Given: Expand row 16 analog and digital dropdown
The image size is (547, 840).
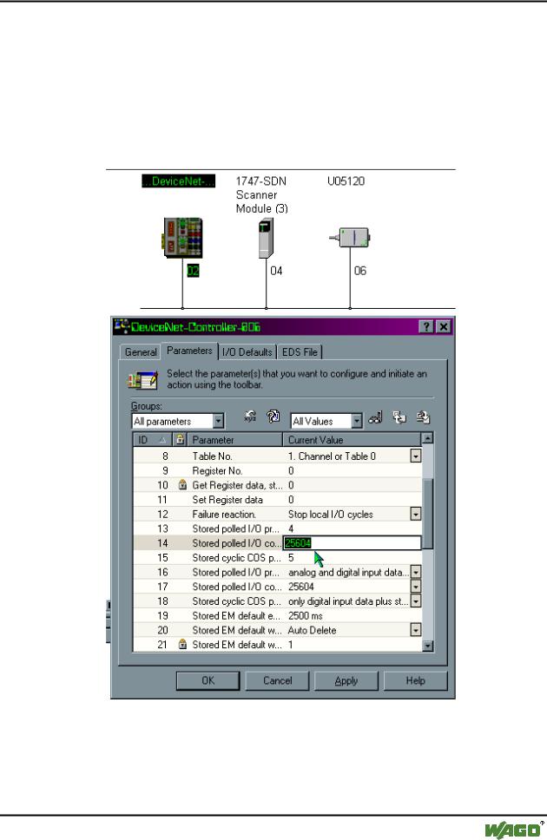Looking at the screenshot, I should coord(416,572).
